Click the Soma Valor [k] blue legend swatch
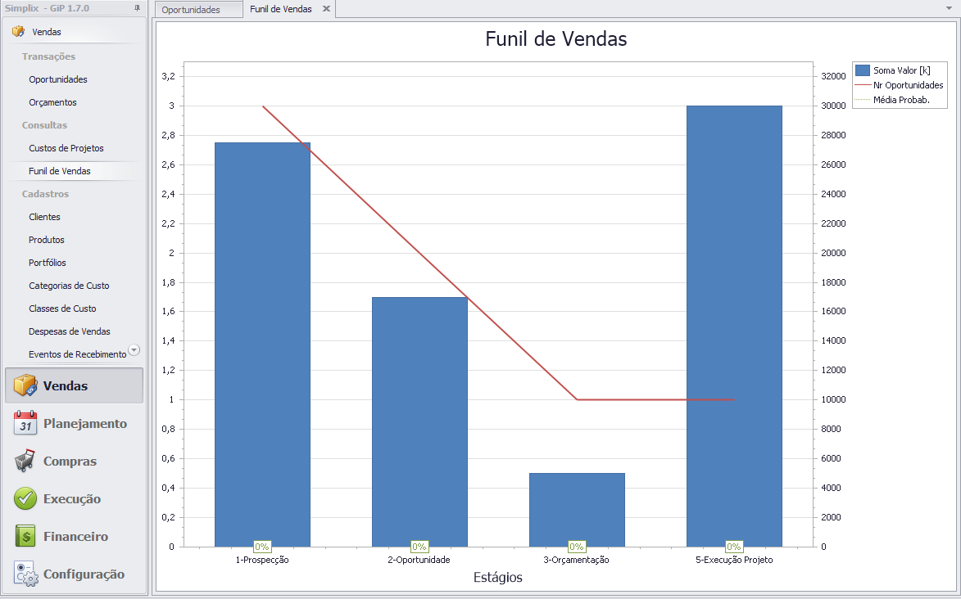 point(863,70)
